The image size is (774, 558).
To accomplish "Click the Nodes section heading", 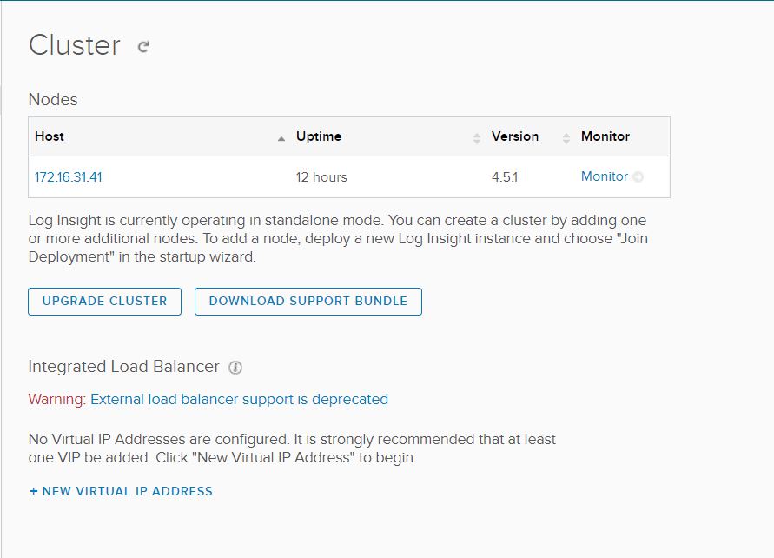I will click(x=53, y=100).
